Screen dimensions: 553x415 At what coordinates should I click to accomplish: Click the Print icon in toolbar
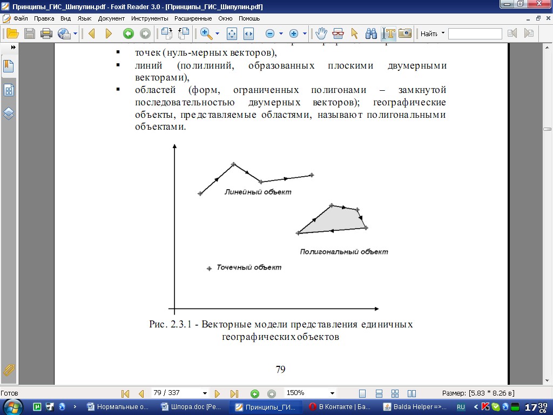46,34
